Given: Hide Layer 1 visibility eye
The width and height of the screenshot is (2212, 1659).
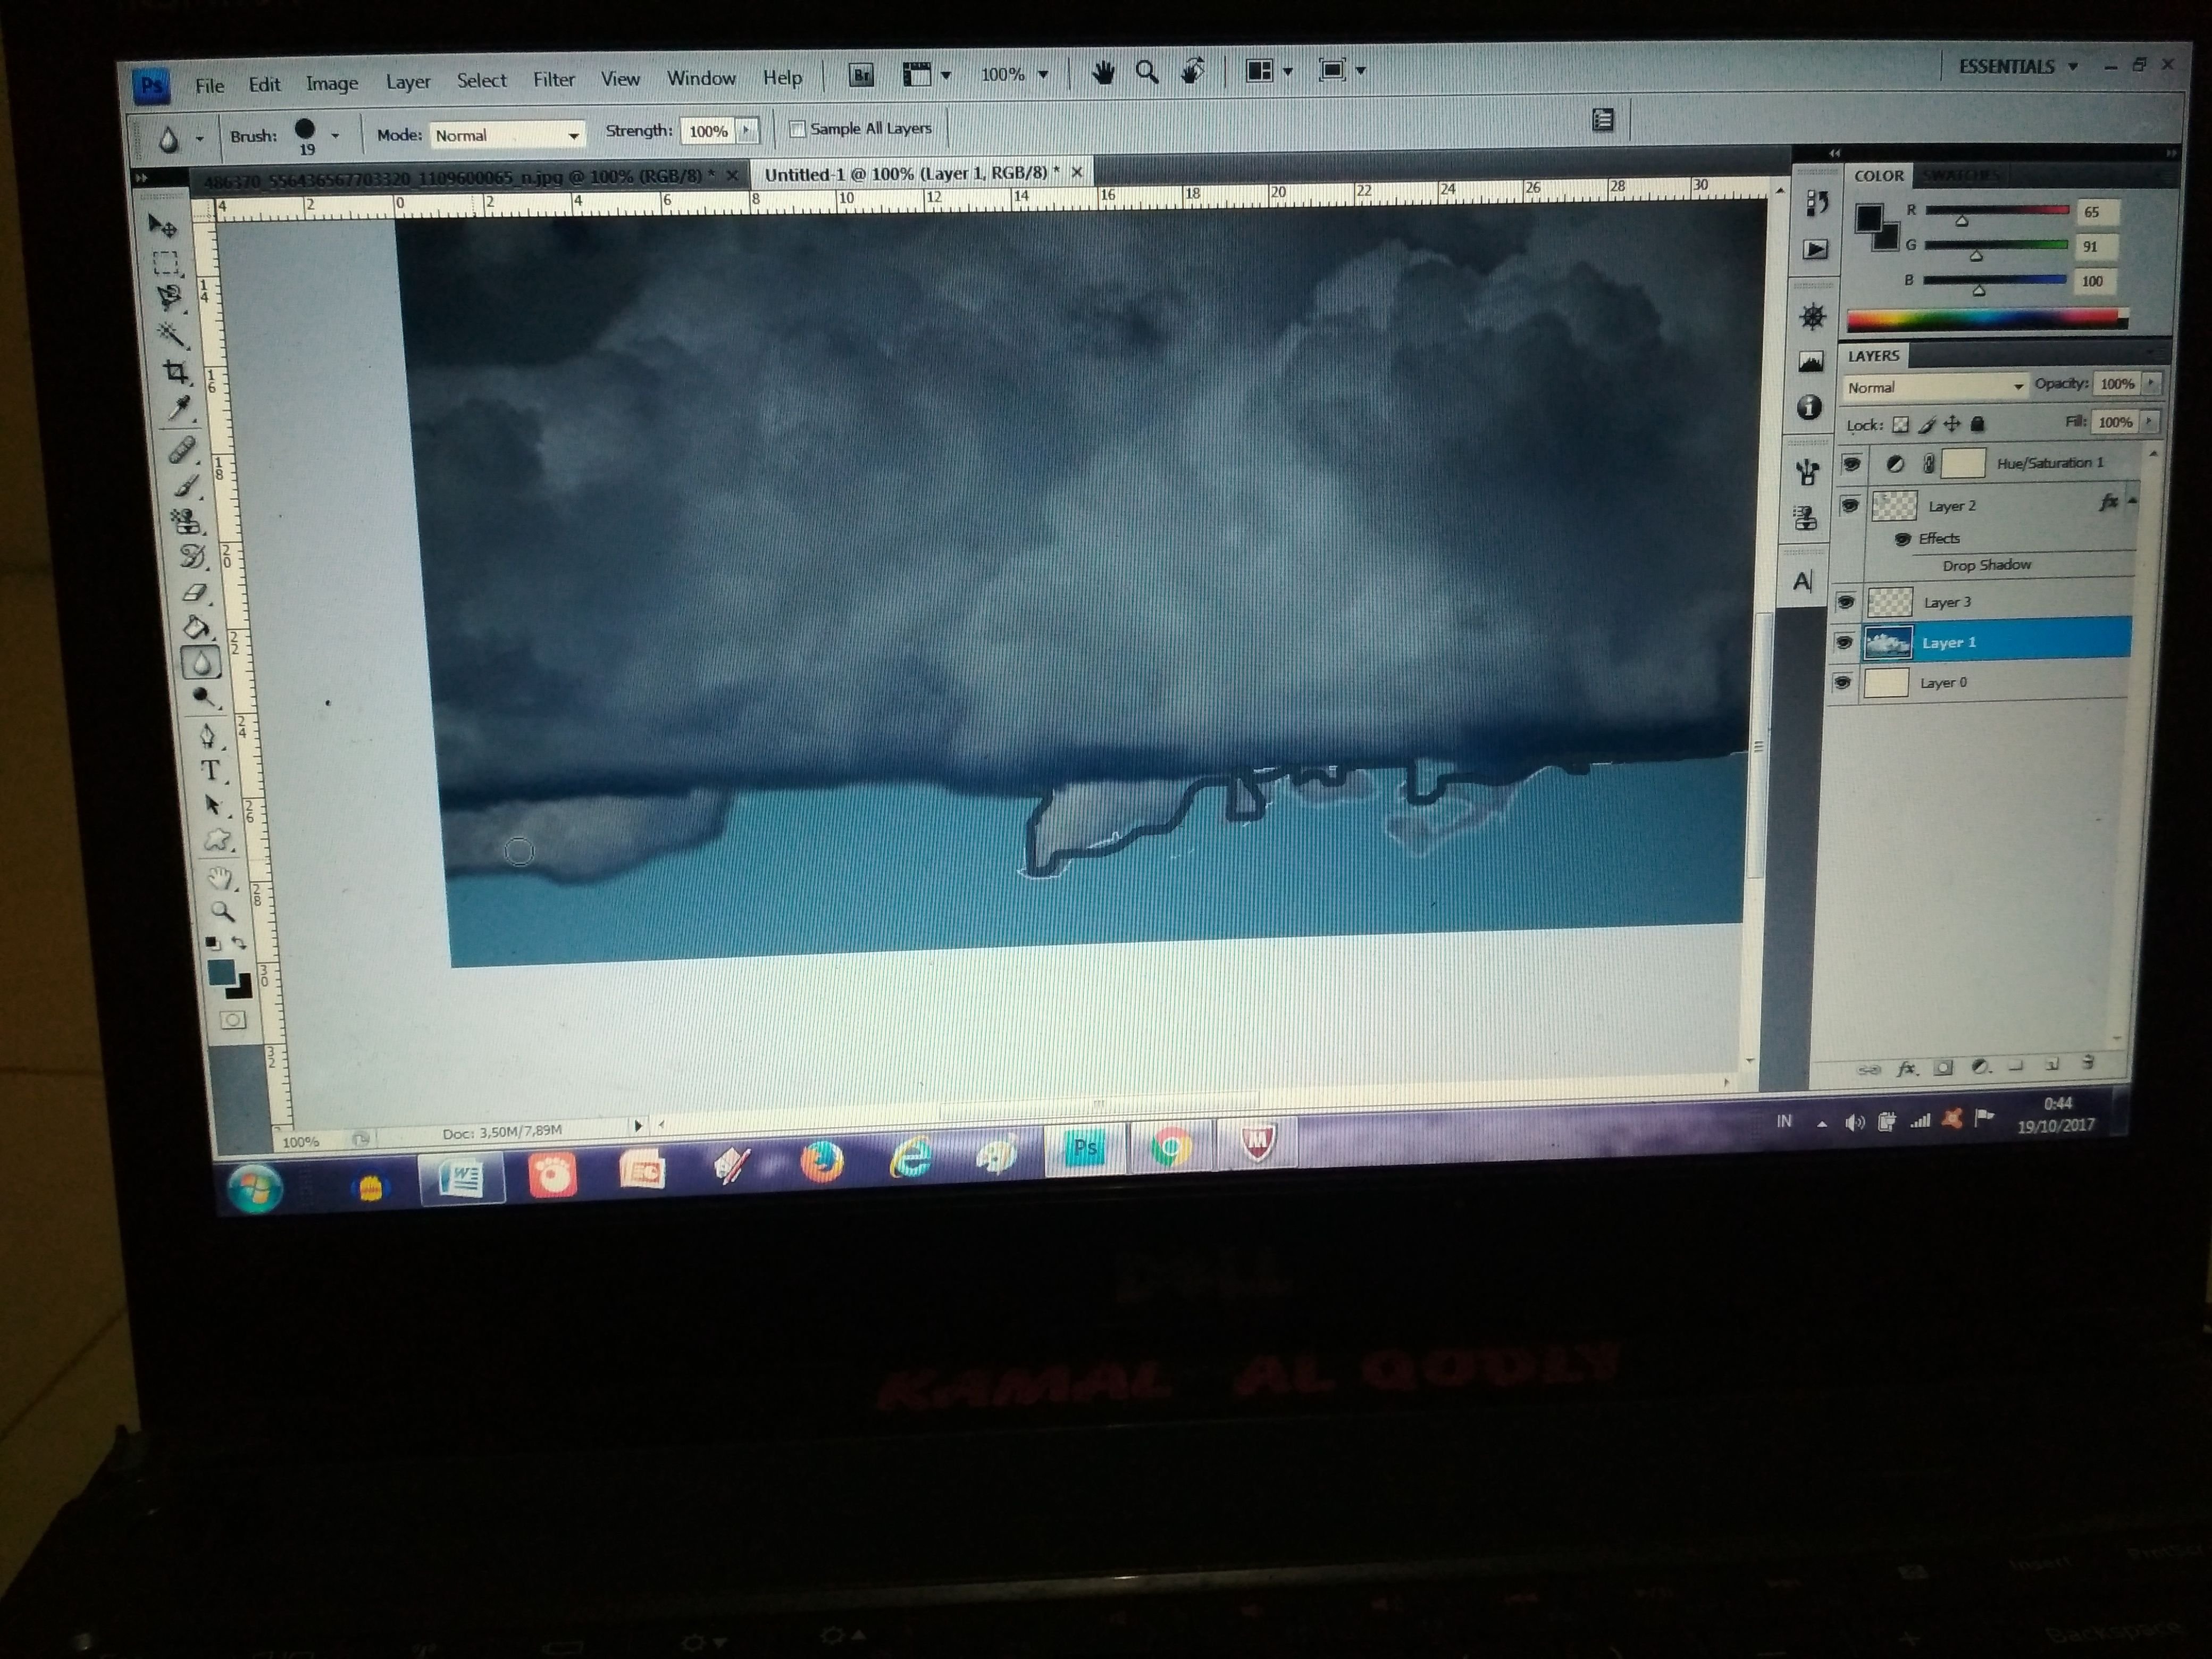Looking at the screenshot, I should pyautogui.click(x=1844, y=642).
